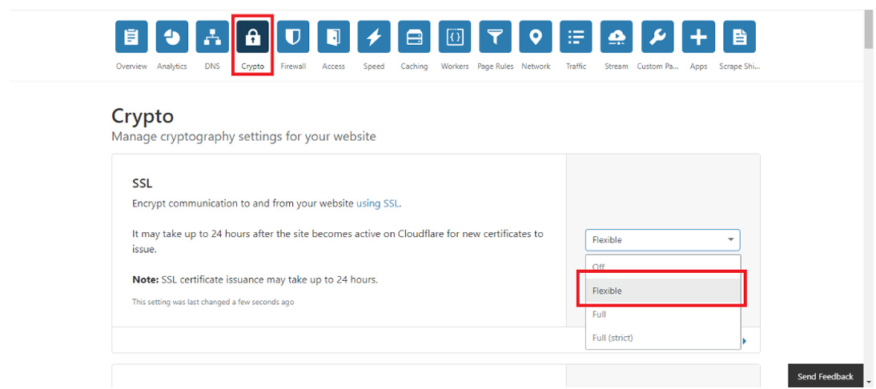Choose Flexible in the SSL dropdown list
Viewport: 876px width, 389px height.
[662, 291]
